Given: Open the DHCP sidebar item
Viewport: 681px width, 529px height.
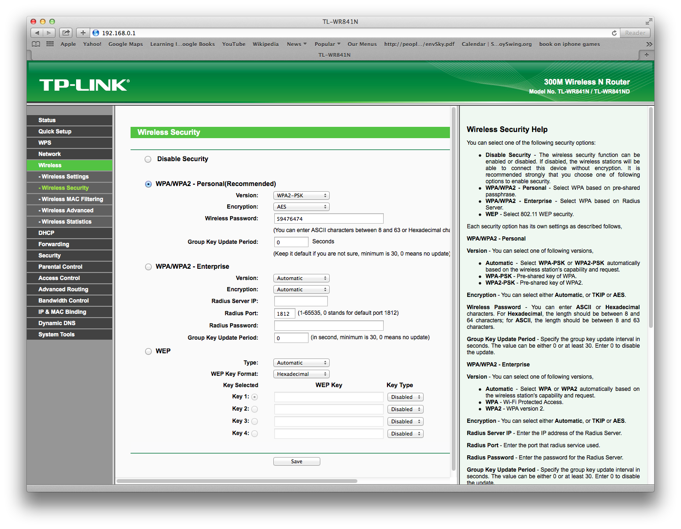Looking at the screenshot, I should pyautogui.click(x=70, y=233).
